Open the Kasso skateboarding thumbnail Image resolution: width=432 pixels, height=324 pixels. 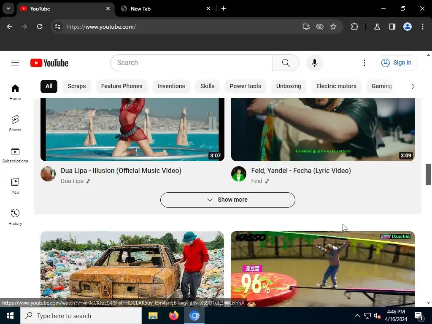click(323, 269)
